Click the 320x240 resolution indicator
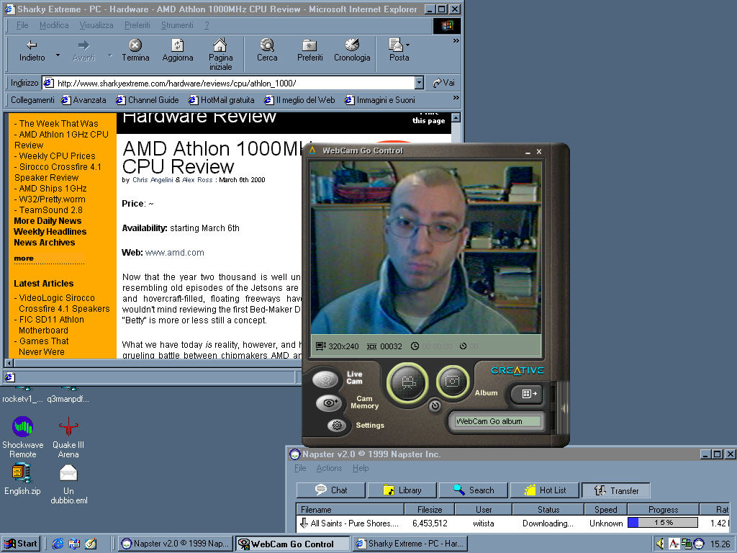737x553 pixels. pos(338,346)
